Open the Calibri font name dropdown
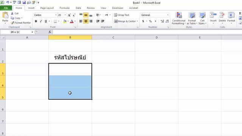The image size is (242, 136). pyautogui.click(x=56, y=15)
